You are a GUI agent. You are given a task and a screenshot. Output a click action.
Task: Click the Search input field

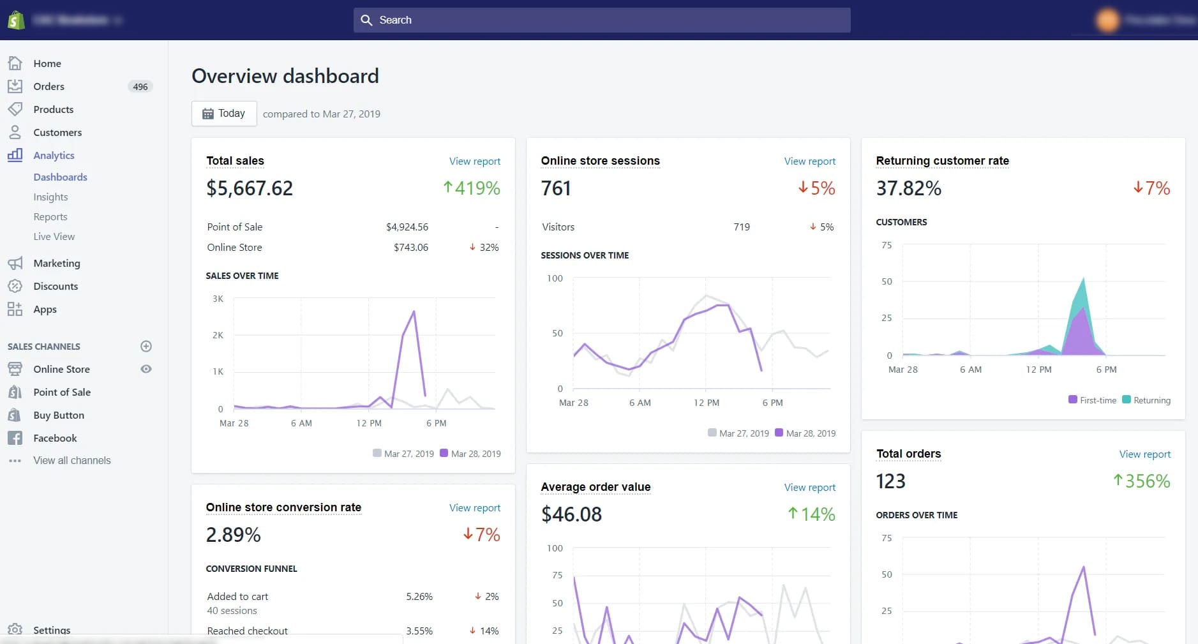[602, 20]
